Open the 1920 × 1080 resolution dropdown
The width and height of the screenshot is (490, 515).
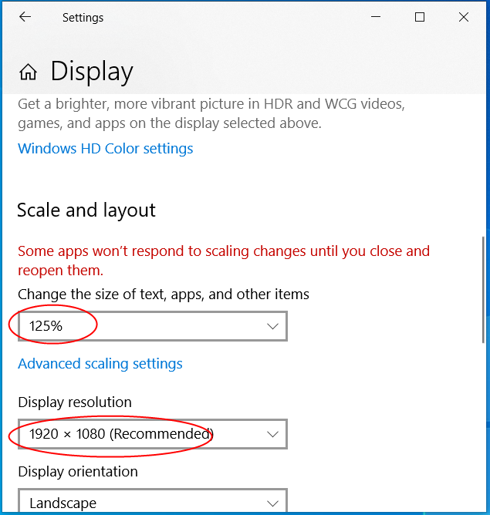coord(152,434)
